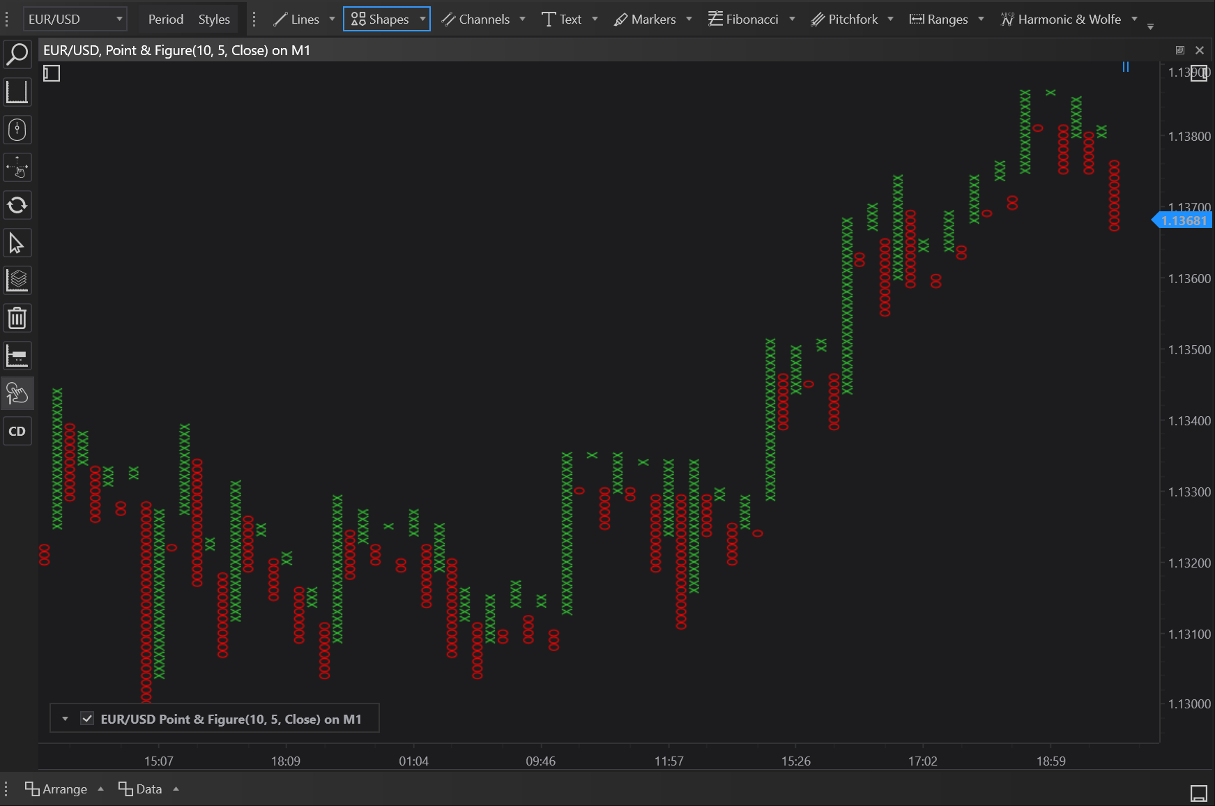The height and width of the screenshot is (806, 1215).
Task: Uncheck the EUR/USD Point & Figure legend checkbox
Action: [x=87, y=719]
